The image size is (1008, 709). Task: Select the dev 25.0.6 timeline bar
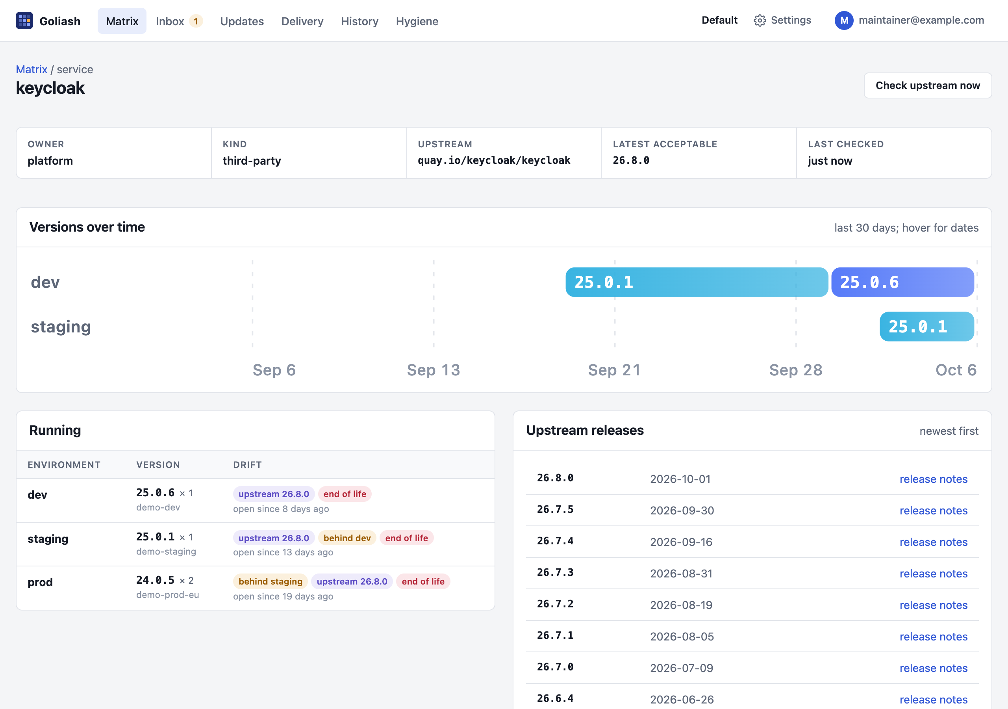pyautogui.click(x=902, y=282)
